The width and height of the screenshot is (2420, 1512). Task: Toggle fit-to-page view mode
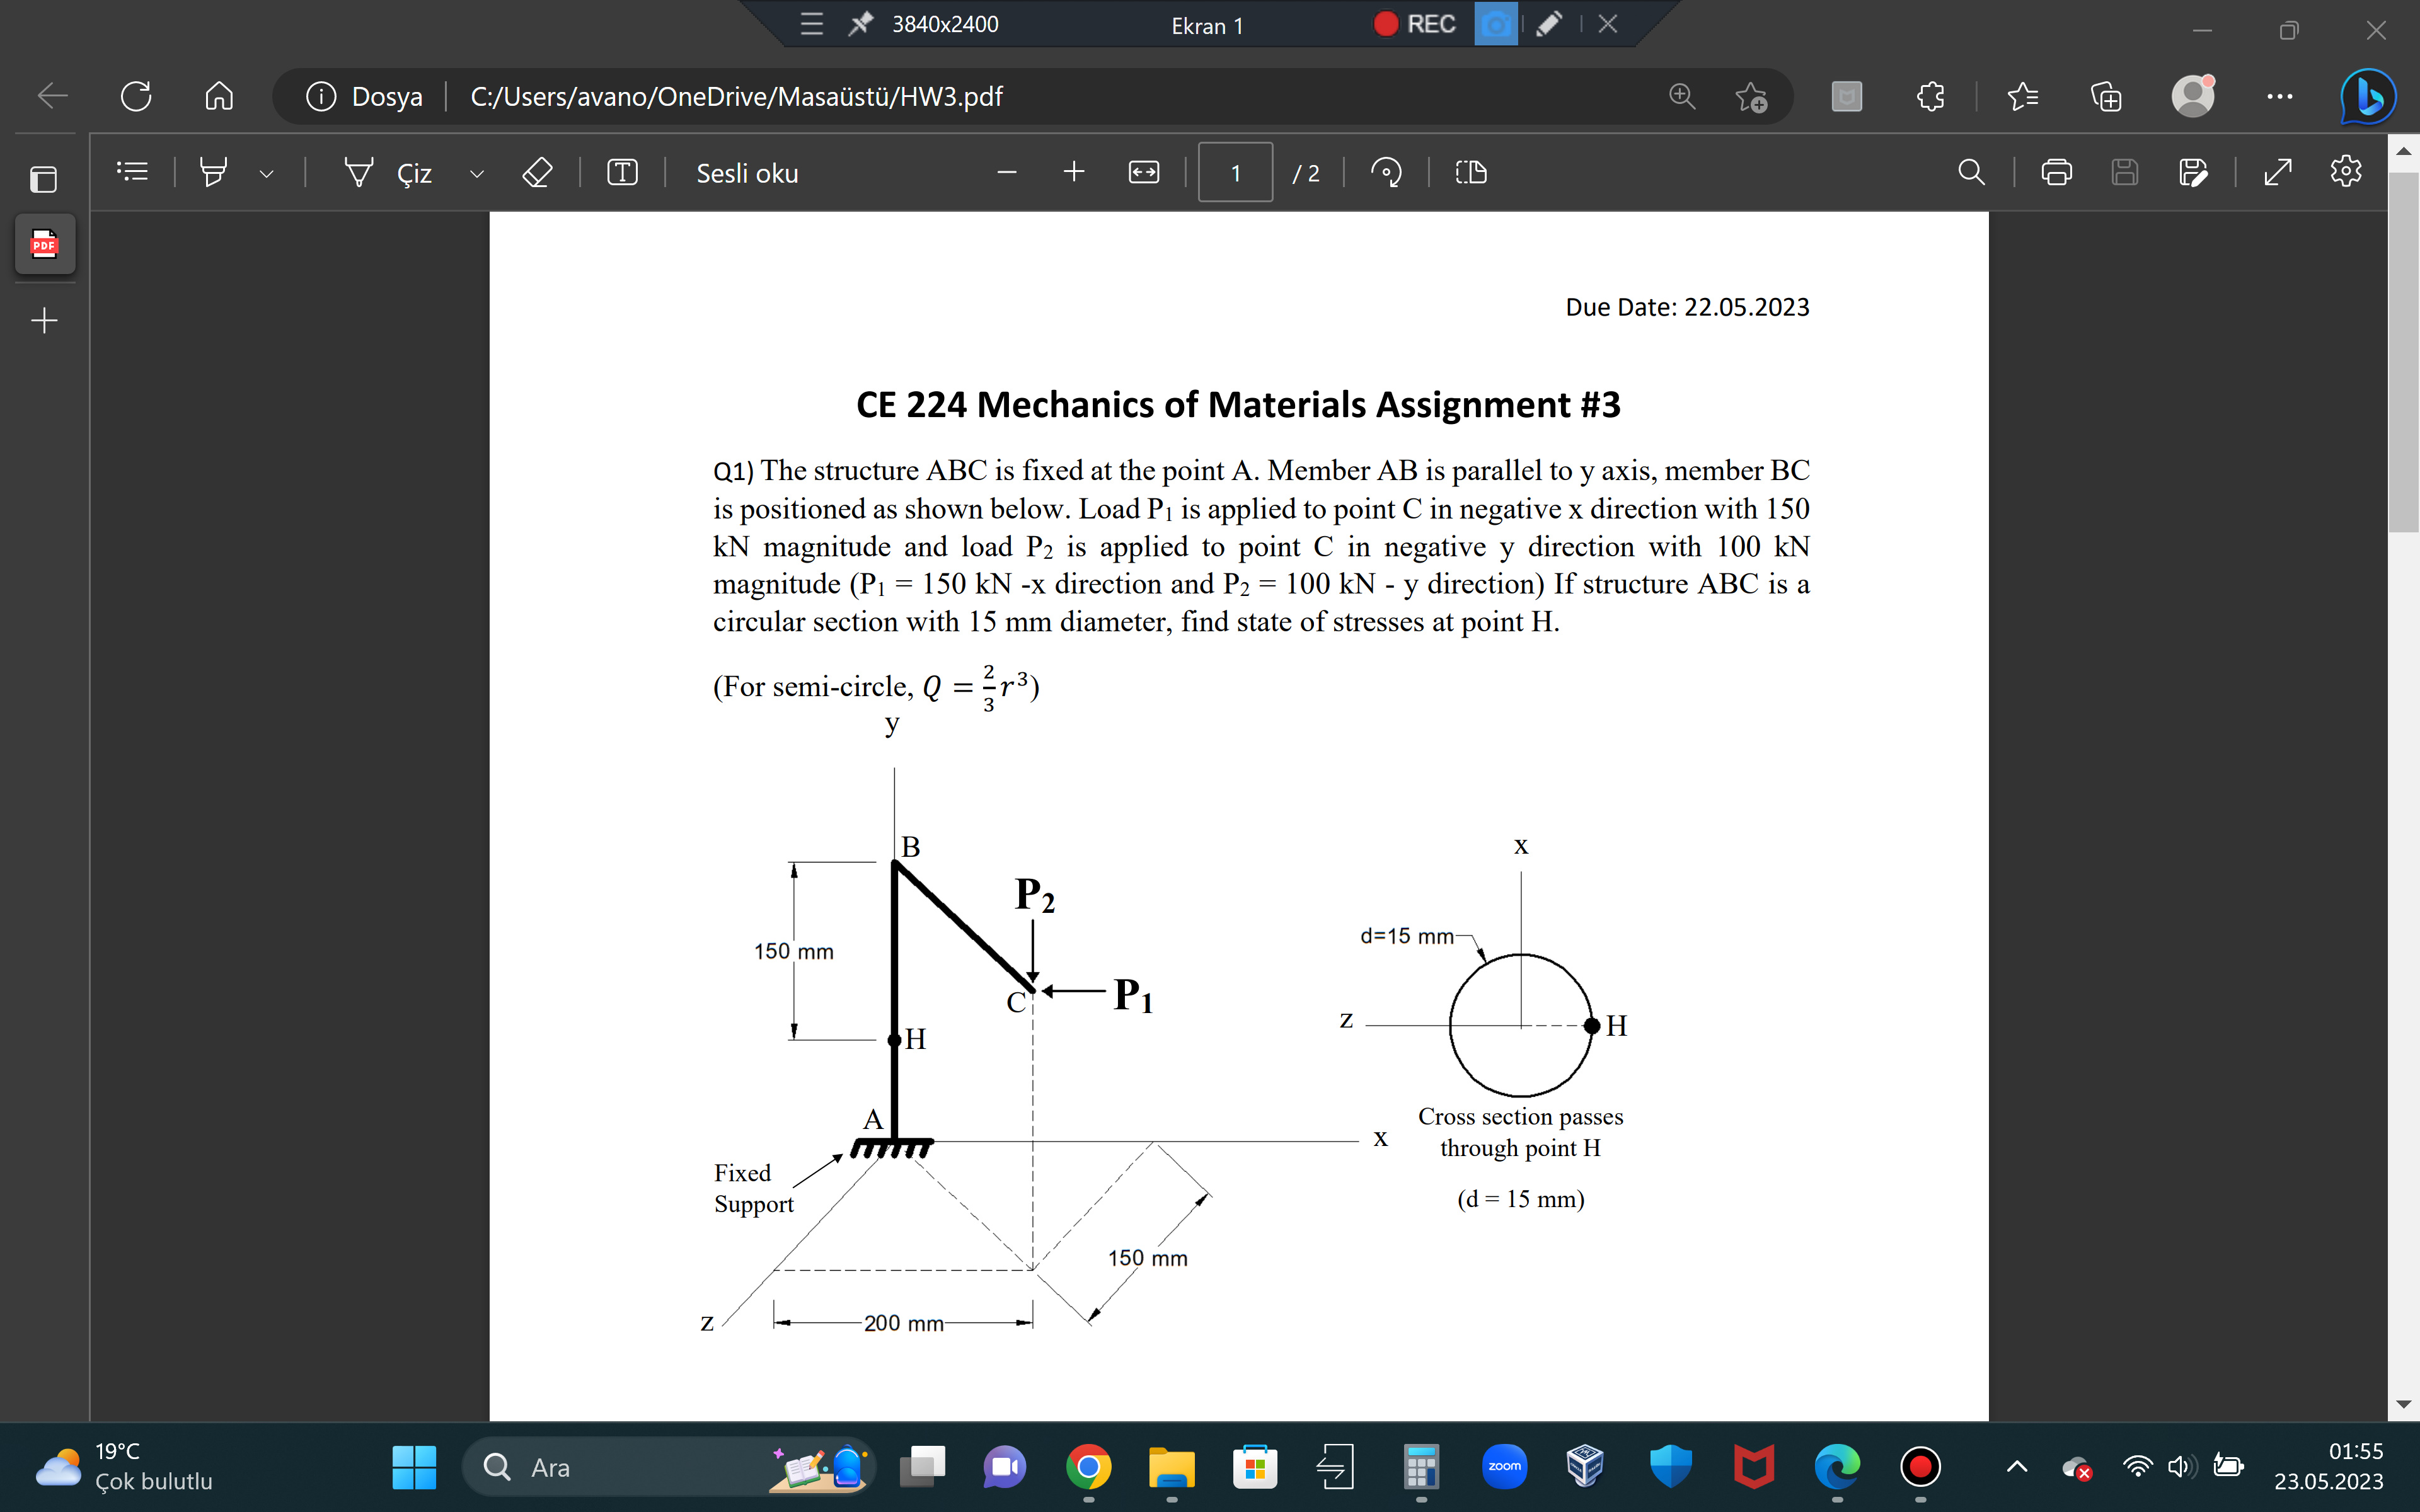[x=1143, y=172]
